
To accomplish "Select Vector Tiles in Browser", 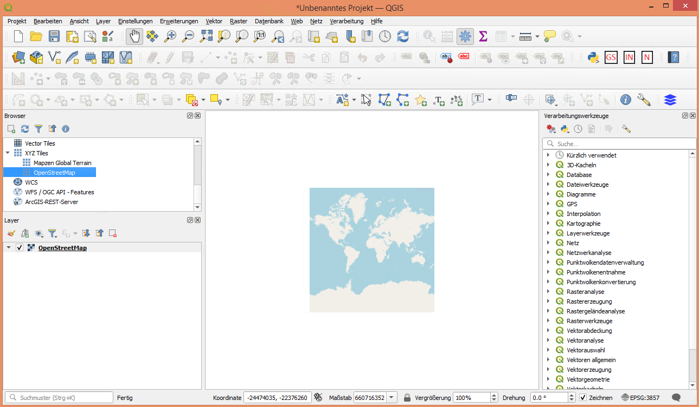I will coord(40,143).
